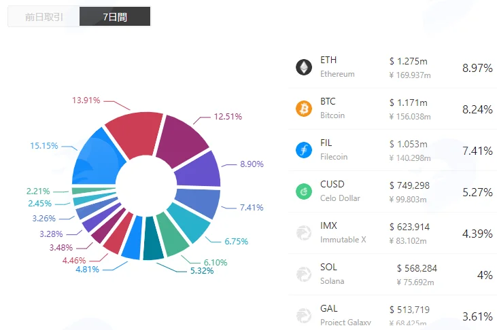Click the Solana row's $568,284 volume
Viewport: 497px width, 330px height.
417,268
